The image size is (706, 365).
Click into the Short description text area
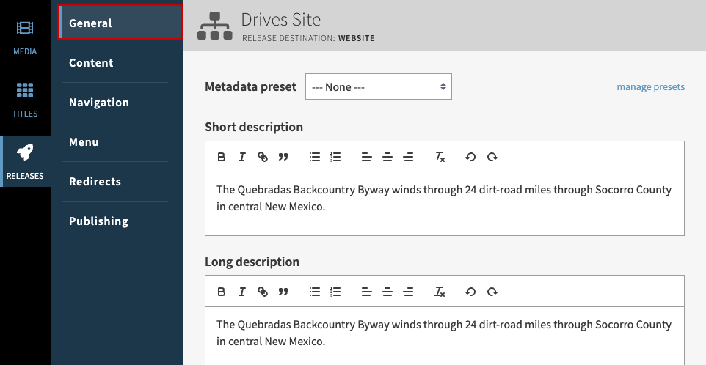coord(445,204)
